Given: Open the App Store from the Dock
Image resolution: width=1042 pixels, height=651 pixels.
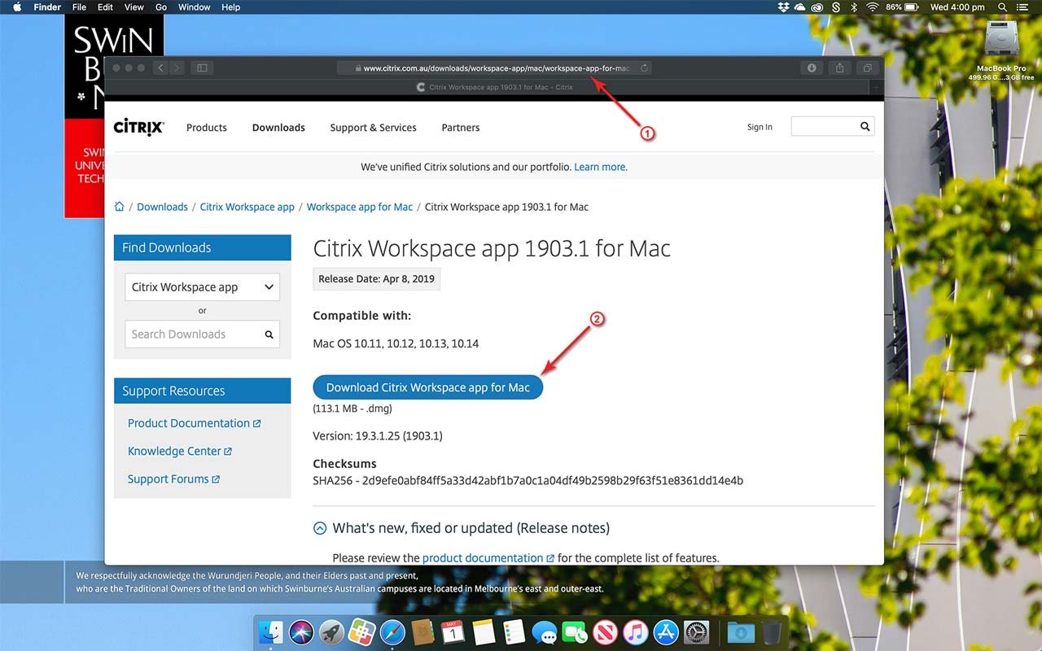Looking at the screenshot, I should (x=666, y=632).
